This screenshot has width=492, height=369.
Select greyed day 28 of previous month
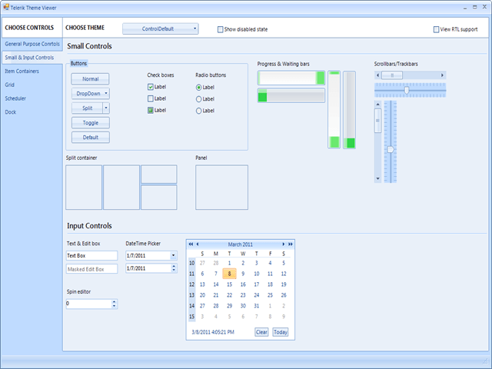(216, 263)
